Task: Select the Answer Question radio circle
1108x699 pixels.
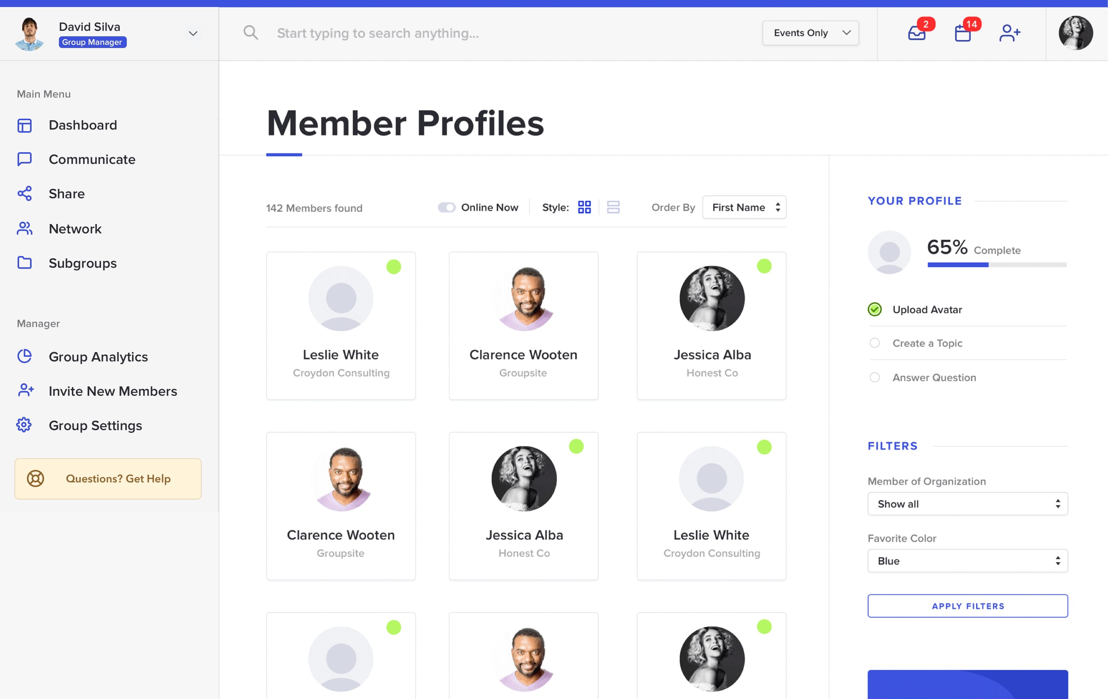Action: tap(875, 377)
